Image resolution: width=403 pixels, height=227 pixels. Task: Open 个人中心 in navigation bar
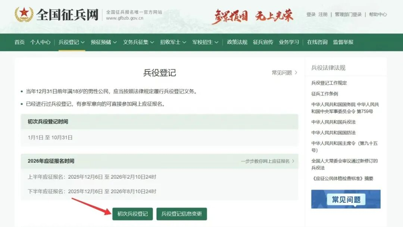pyautogui.click(x=40, y=42)
